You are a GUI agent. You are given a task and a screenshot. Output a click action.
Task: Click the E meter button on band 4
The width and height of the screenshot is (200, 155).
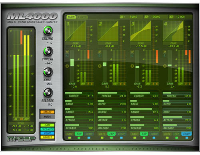click(x=186, y=84)
